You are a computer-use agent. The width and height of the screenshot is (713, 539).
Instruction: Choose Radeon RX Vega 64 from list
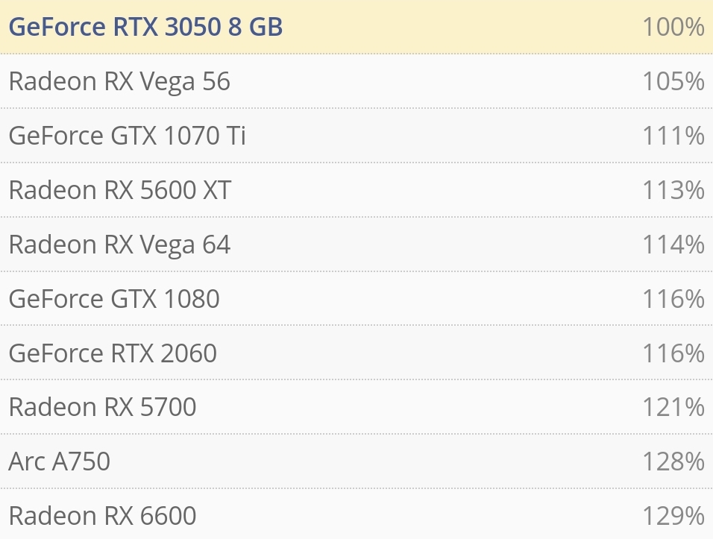point(119,245)
